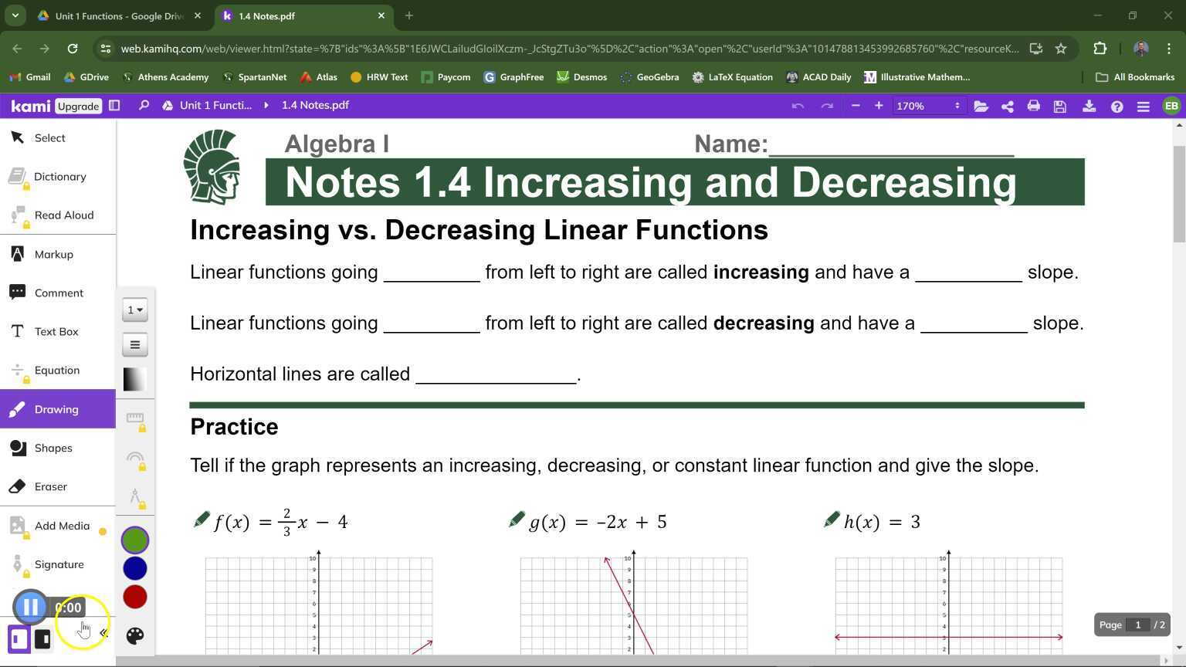Open the Equation tool
1186x667 pixels.
tap(56, 370)
